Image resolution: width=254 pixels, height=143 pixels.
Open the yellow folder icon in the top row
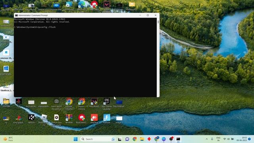tap(132, 4)
